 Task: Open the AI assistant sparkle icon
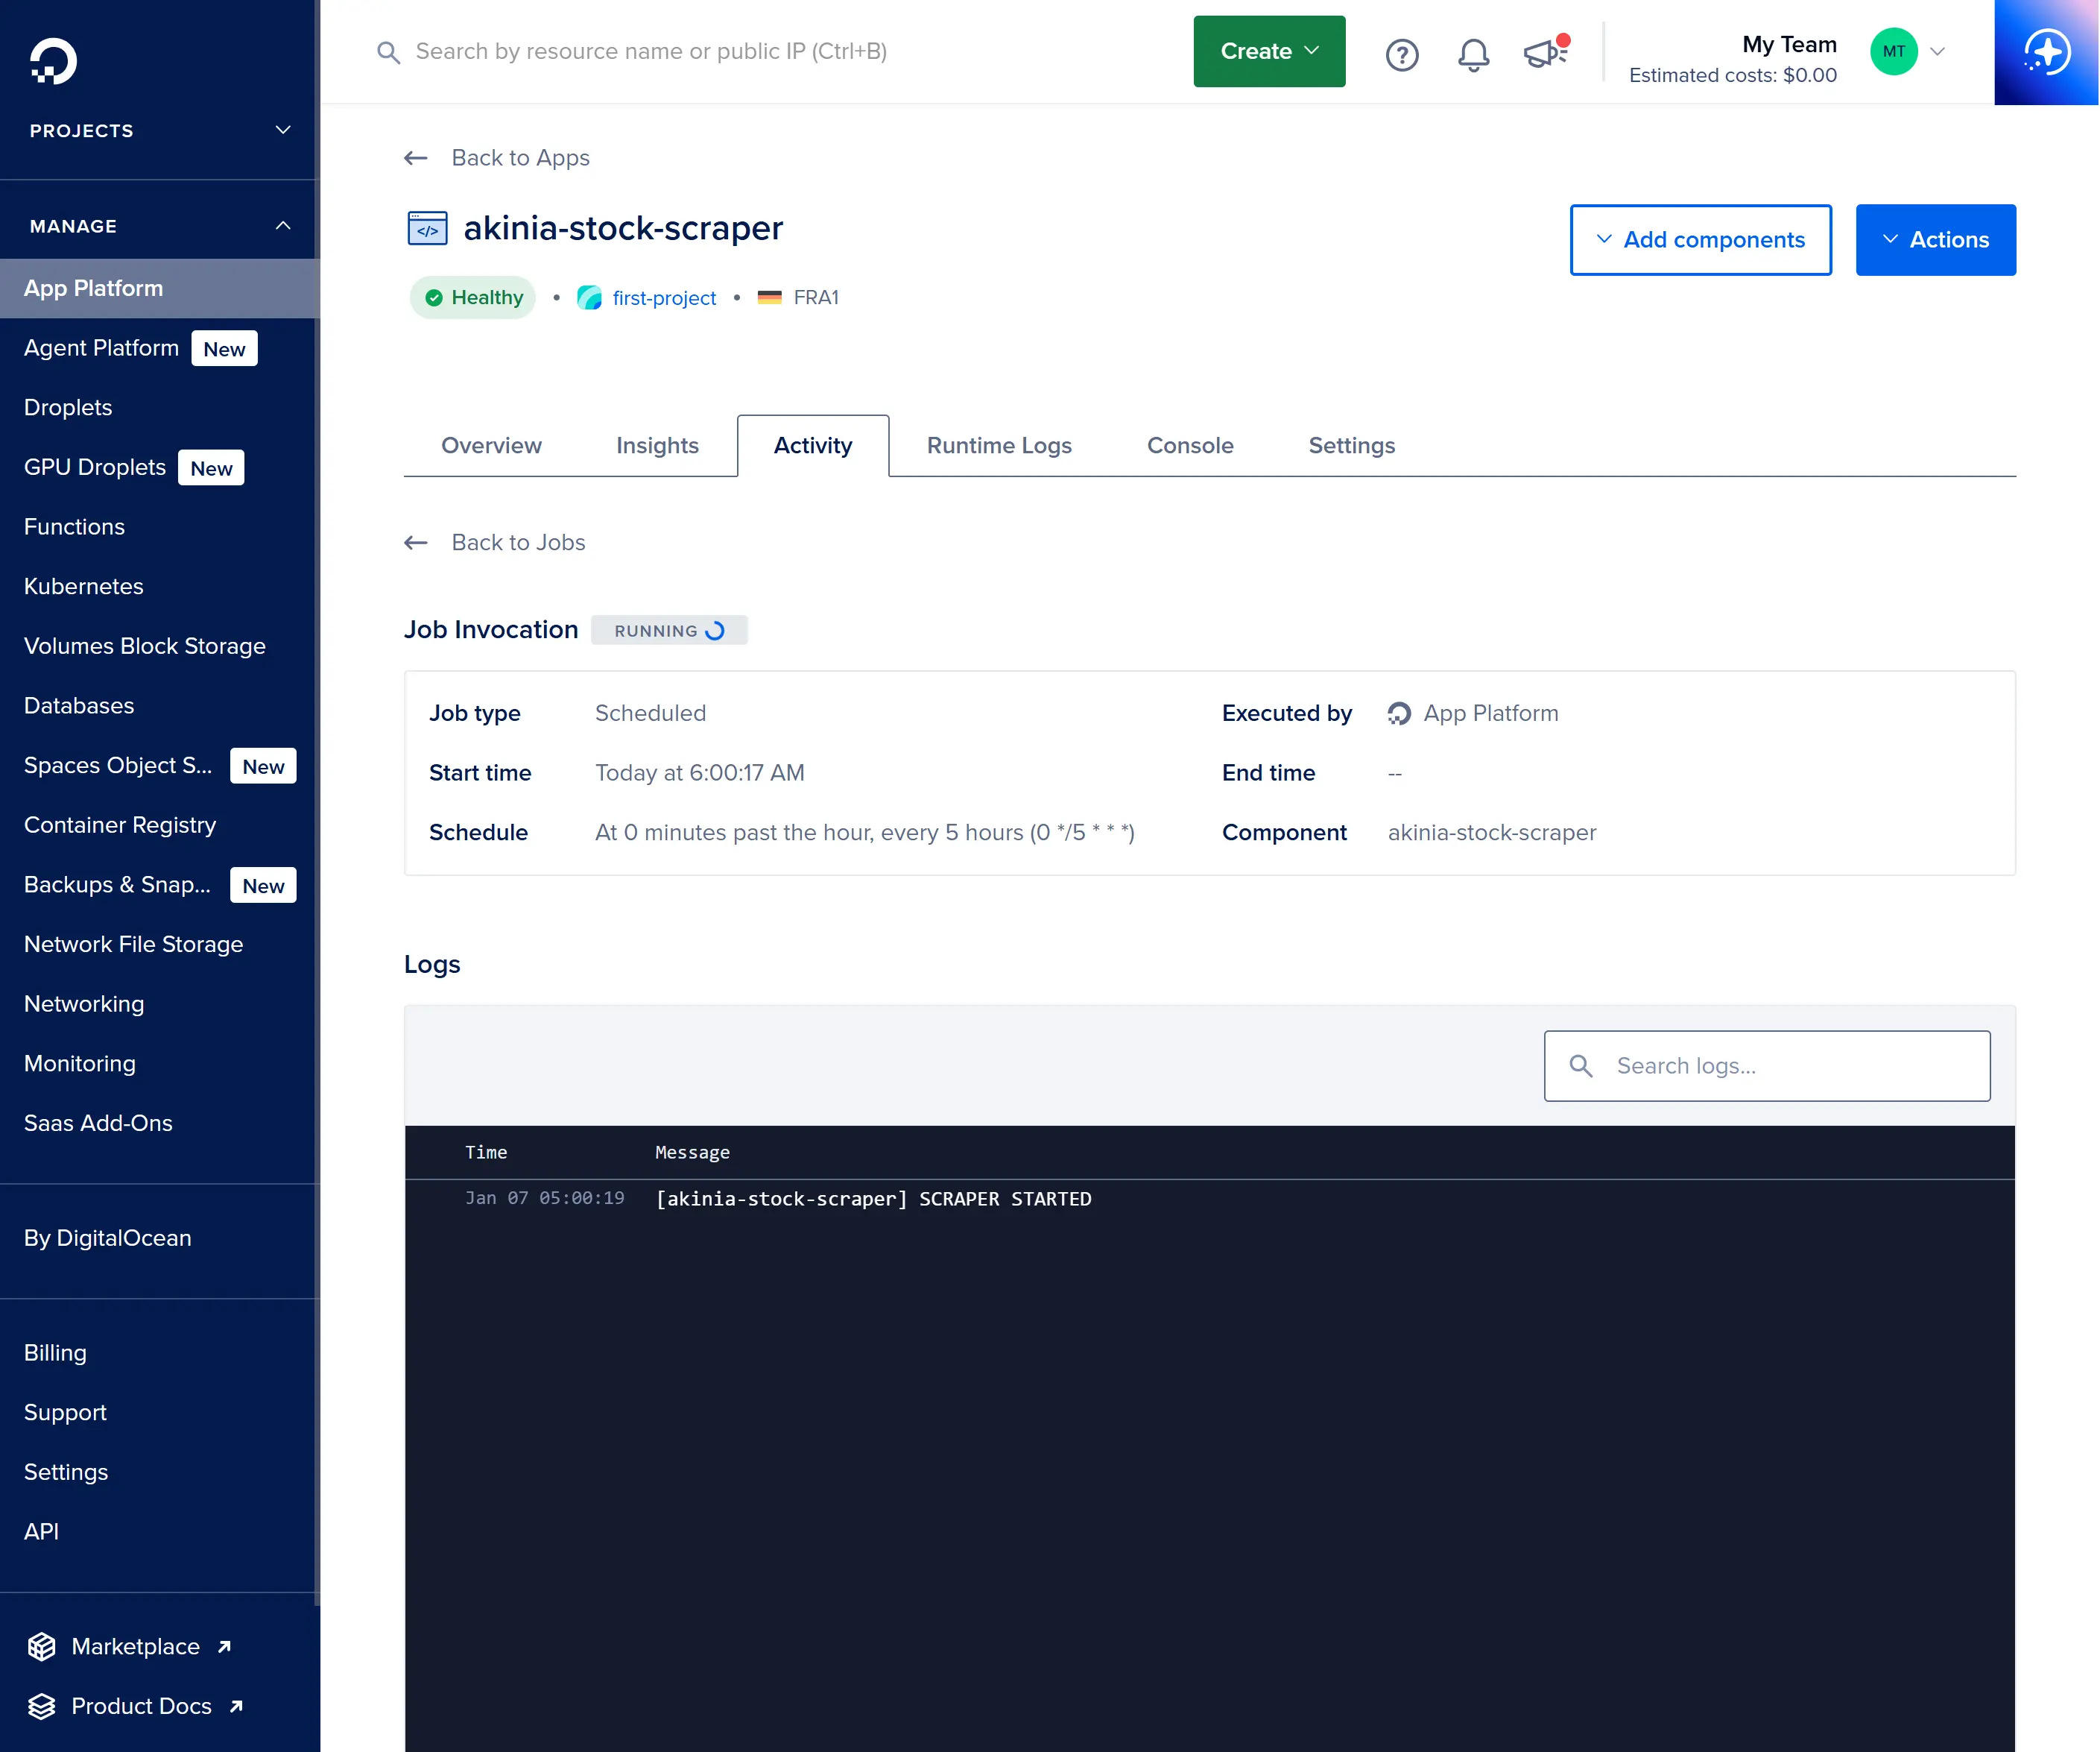click(2047, 52)
